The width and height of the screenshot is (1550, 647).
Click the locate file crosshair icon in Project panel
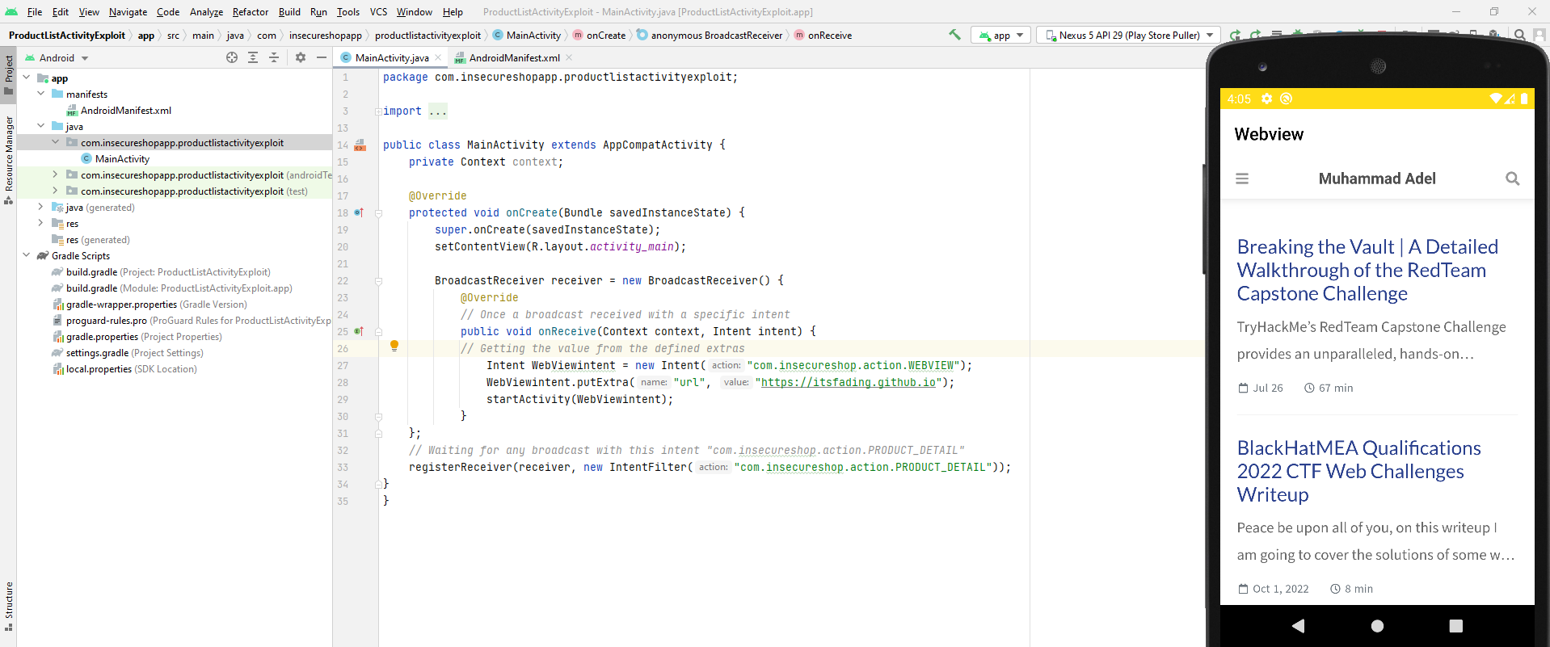click(x=232, y=57)
